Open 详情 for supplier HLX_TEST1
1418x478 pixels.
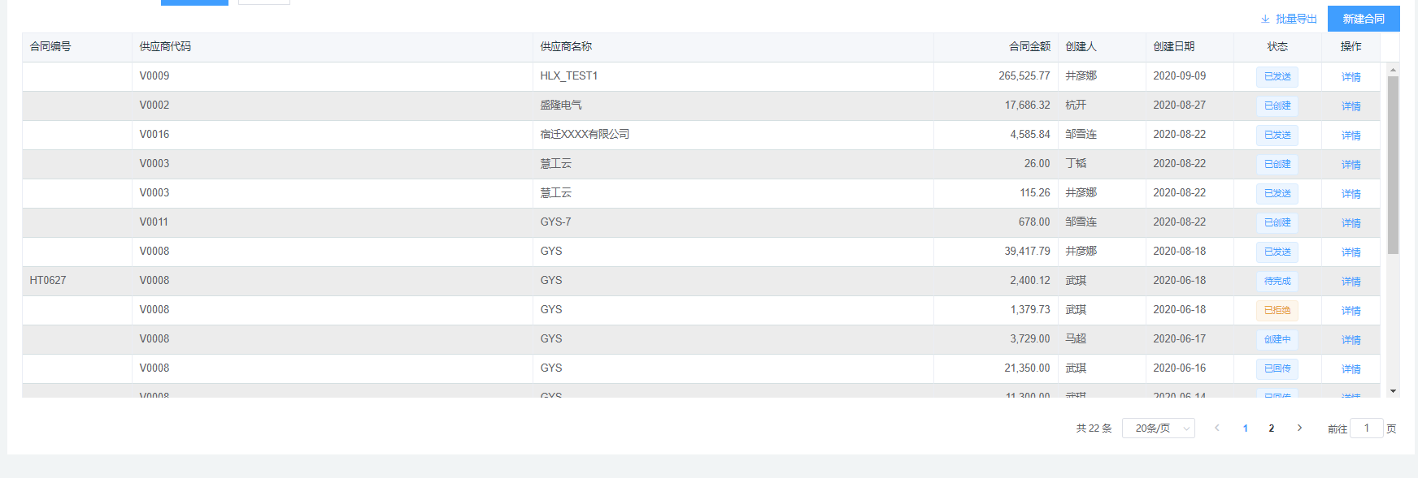click(x=1351, y=77)
